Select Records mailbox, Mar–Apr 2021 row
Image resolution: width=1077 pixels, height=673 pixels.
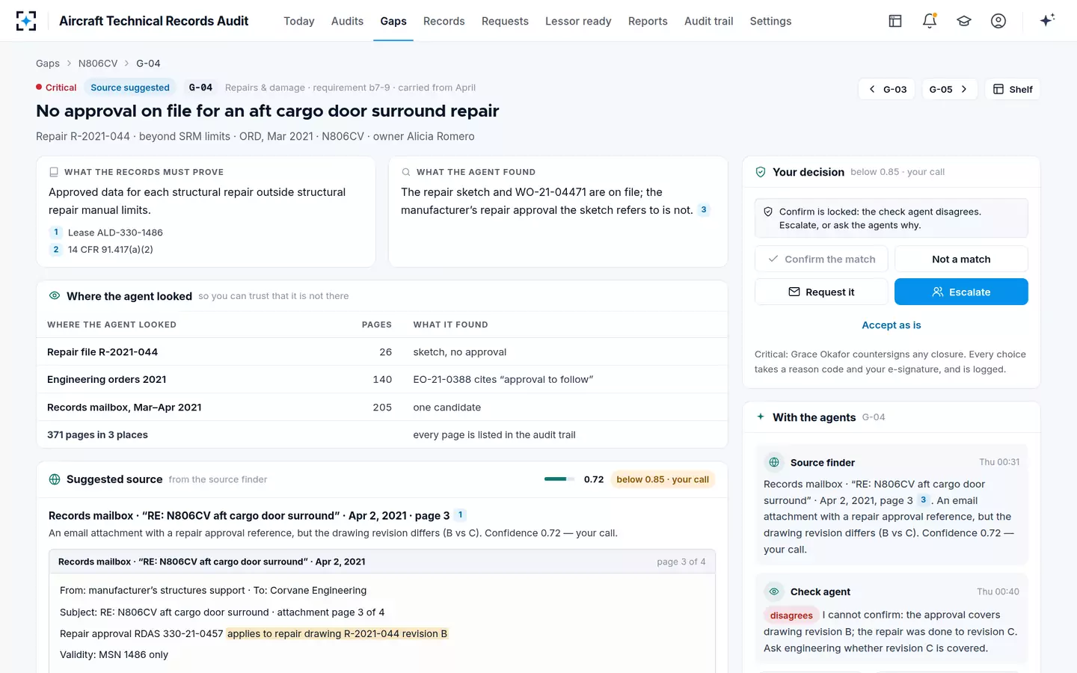[x=382, y=407]
